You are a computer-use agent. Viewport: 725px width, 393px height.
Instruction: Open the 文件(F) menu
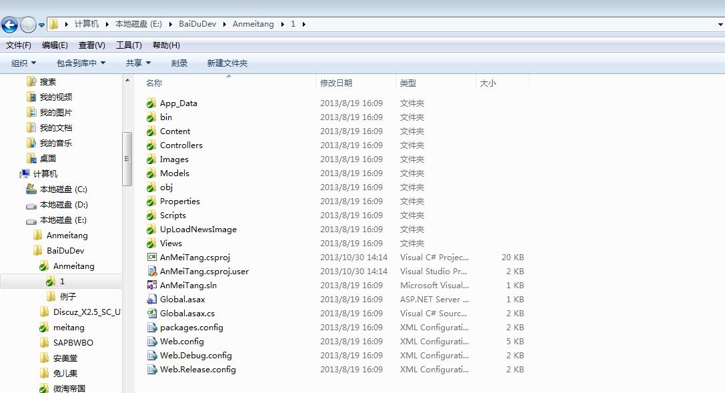coord(19,45)
